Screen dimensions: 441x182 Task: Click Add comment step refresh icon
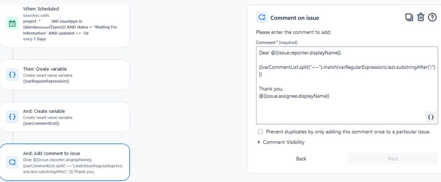point(12,162)
